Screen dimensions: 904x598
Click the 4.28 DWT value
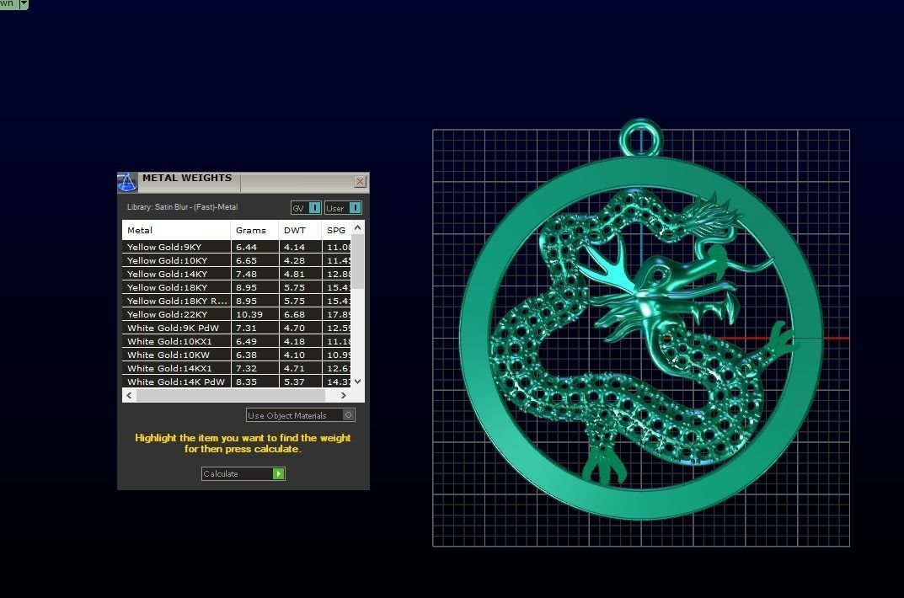294,260
